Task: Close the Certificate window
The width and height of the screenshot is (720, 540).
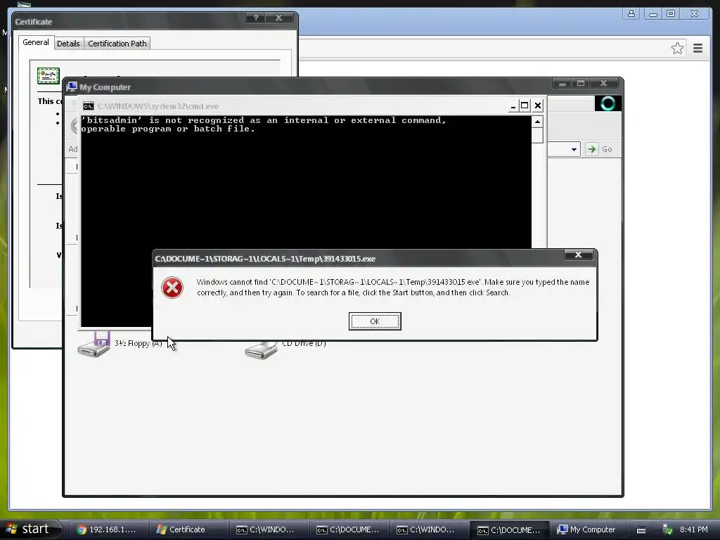Action: (278, 18)
